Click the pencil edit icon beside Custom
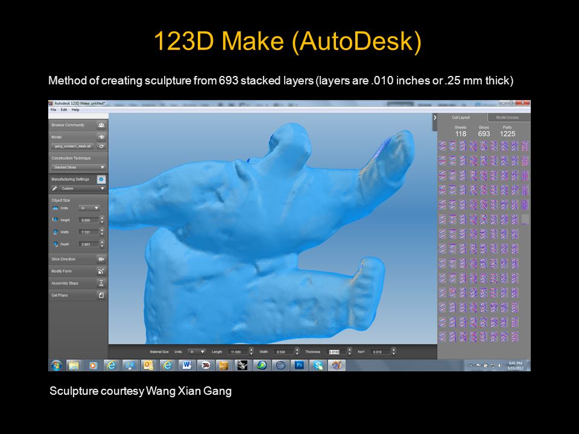This screenshot has height=434, width=579. 55,189
